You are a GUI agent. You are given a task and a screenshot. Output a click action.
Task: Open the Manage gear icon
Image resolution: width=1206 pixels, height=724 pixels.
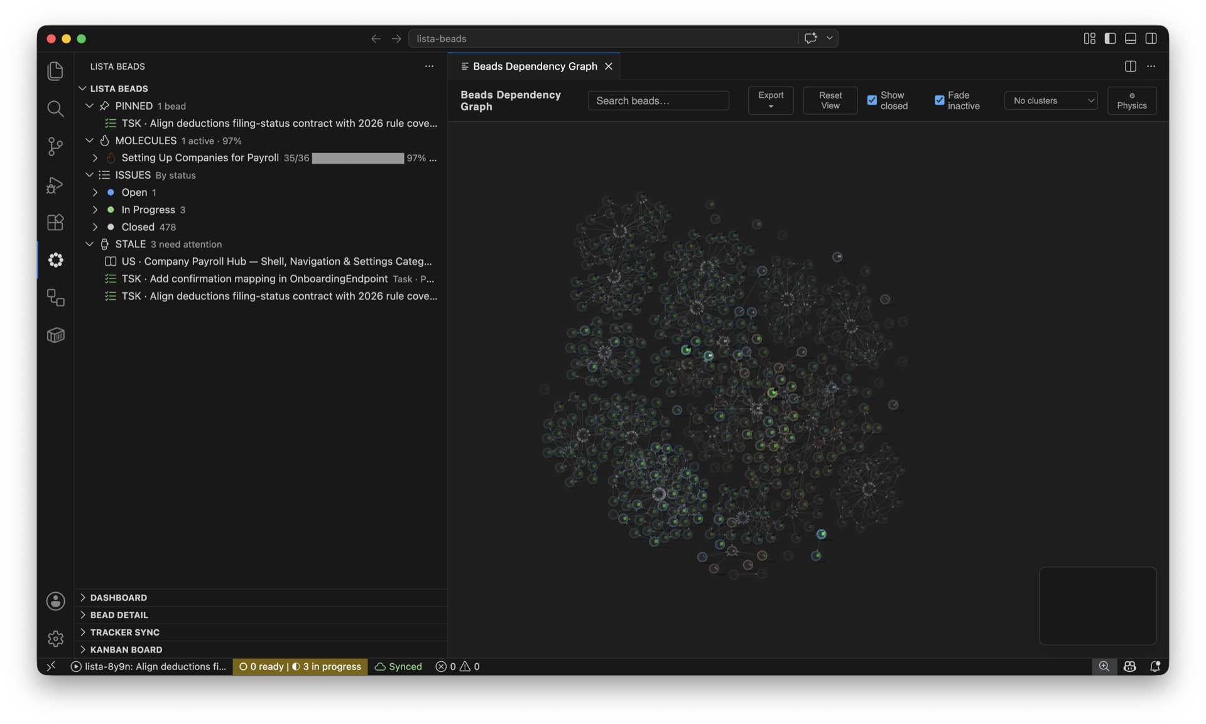(x=55, y=639)
